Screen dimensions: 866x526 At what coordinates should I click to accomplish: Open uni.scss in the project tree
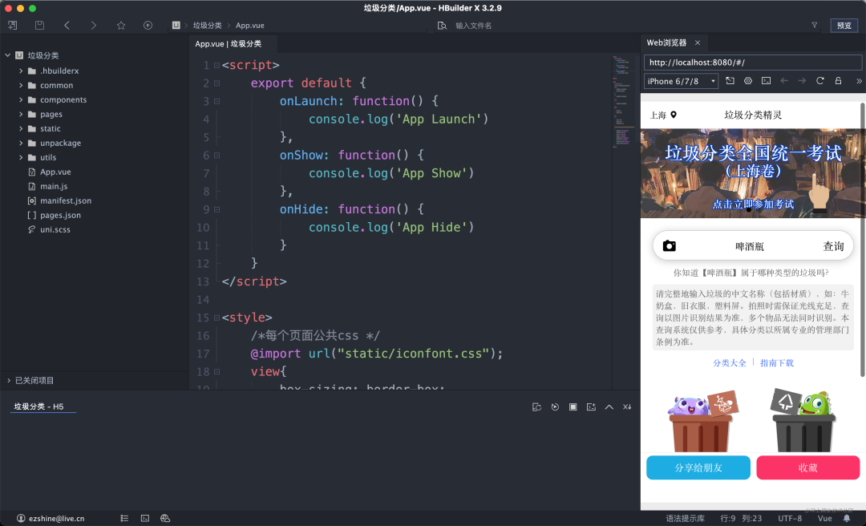(x=55, y=229)
